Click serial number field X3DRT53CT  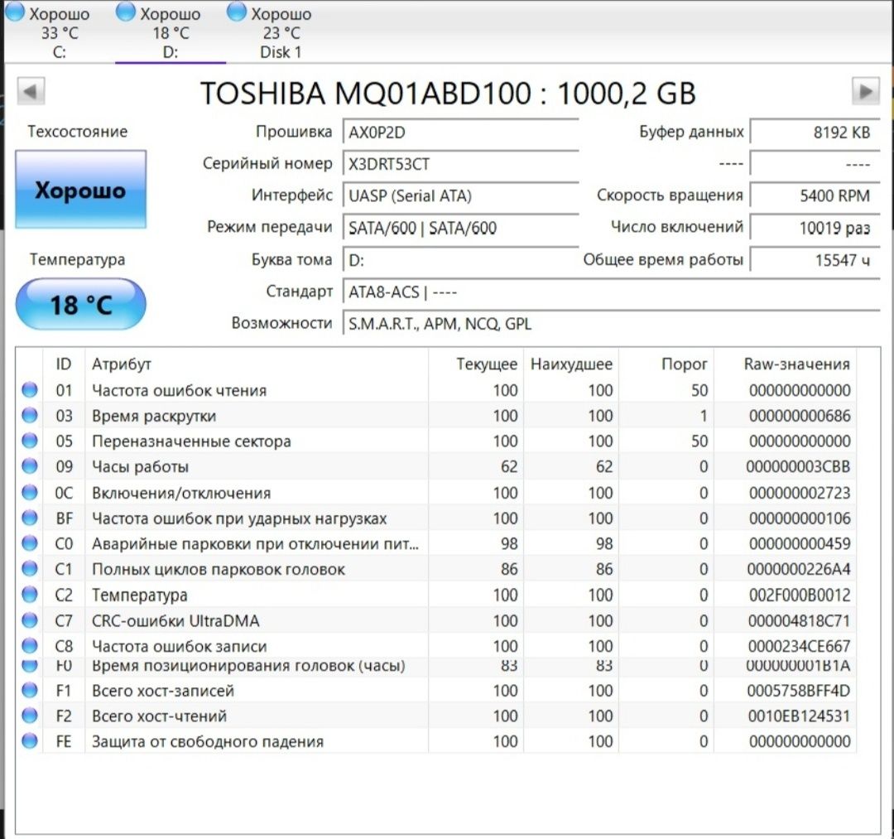click(x=461, y=164)
